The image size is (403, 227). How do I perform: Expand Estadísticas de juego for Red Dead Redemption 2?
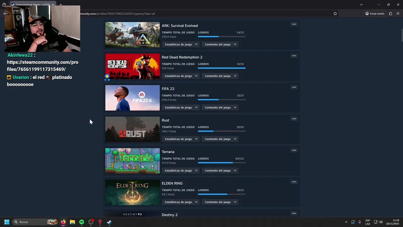tap(181, 76)
